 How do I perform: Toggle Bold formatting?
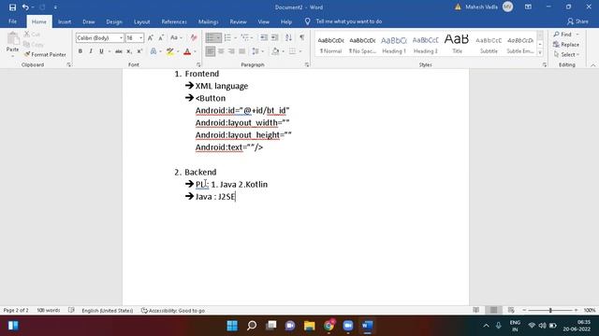tap(80, 51)
